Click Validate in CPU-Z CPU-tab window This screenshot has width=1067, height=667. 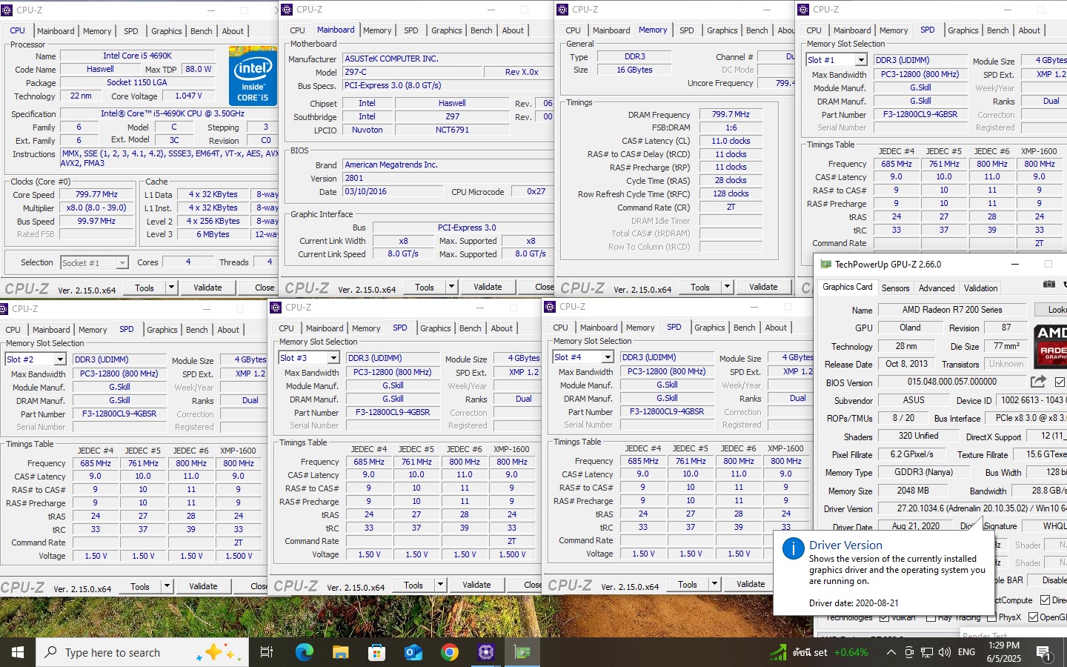207,288
